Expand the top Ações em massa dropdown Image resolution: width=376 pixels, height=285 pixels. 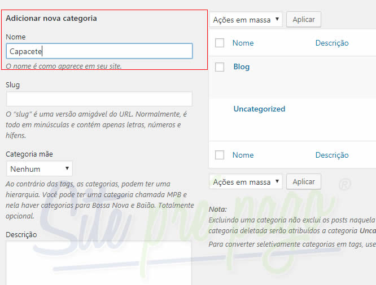[246, 20]
